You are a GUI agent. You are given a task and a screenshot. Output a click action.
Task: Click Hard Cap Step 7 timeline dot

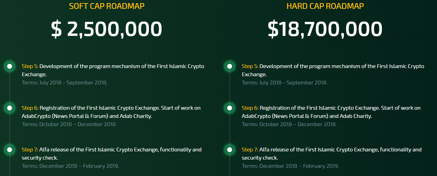click(x=230, y=150)
